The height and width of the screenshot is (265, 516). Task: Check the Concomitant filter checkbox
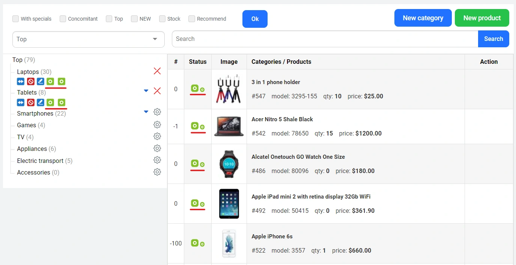coord(63,19)
